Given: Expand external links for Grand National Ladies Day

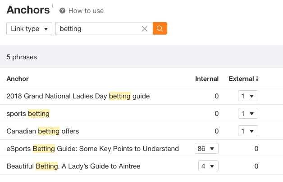Looking at the screenshot, I should [x=248, y=96].
